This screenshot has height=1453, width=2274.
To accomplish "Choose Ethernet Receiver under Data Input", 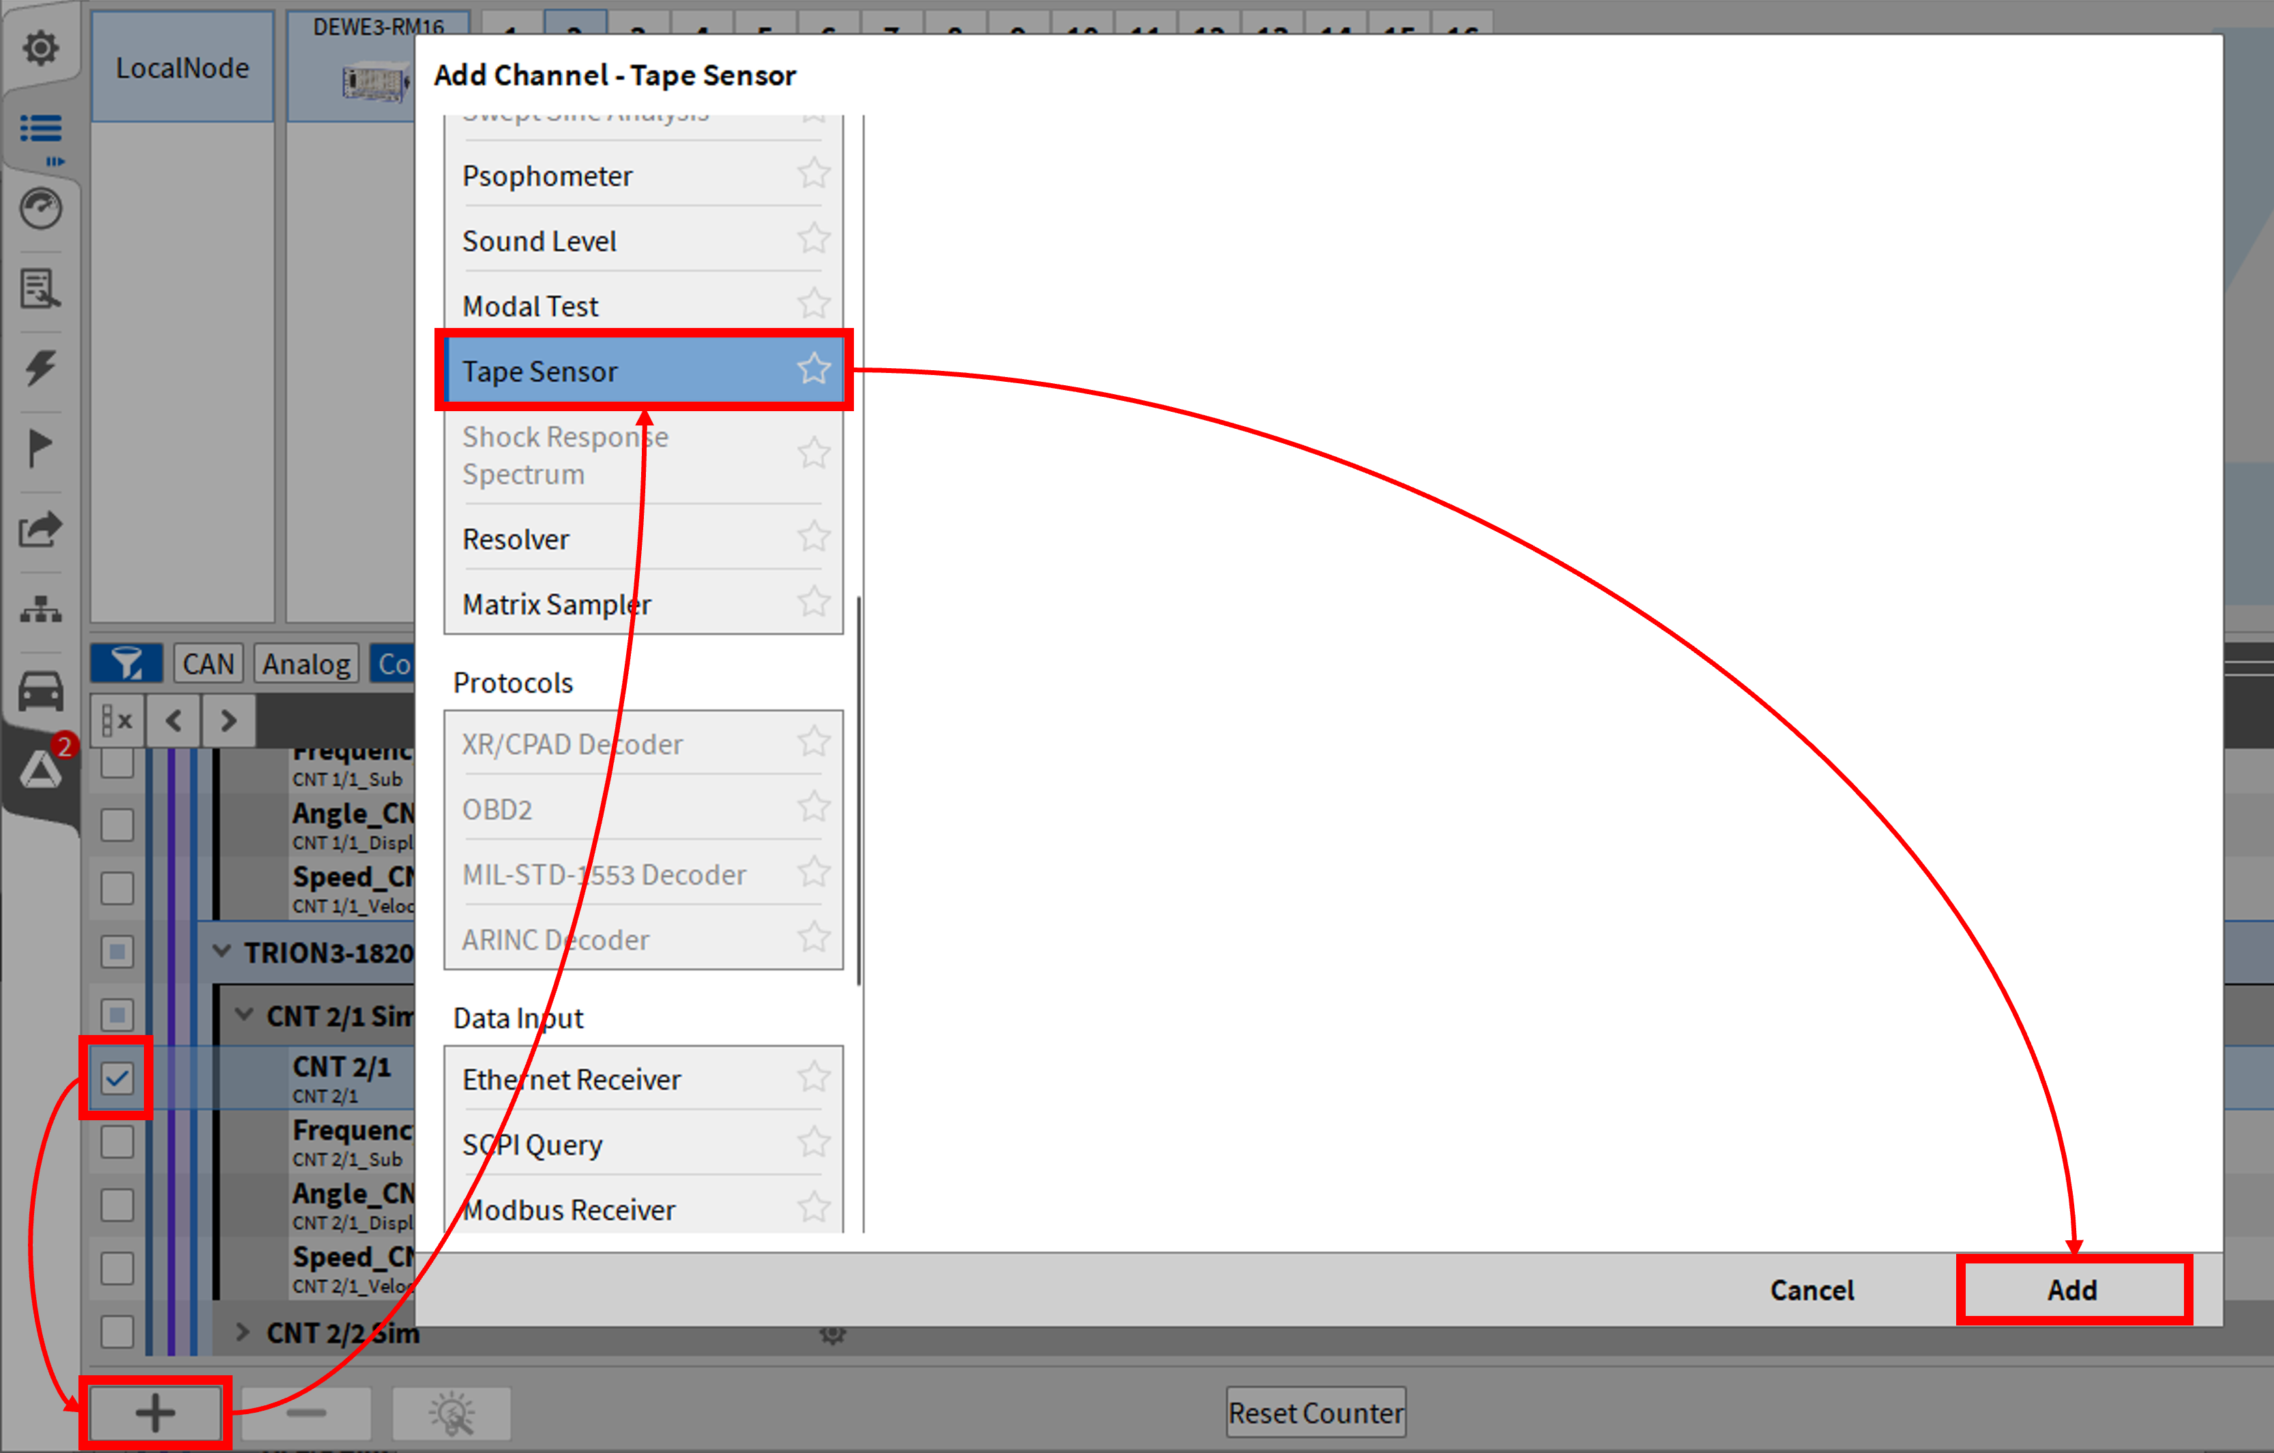I will pyautogui.click(x=643, y=1078).
